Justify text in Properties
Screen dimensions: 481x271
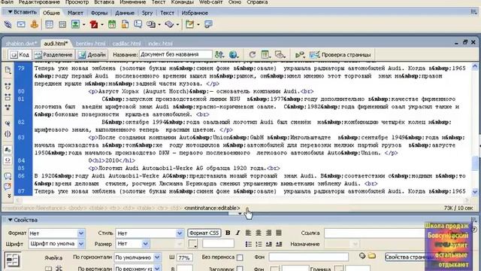tap(279, 233)
